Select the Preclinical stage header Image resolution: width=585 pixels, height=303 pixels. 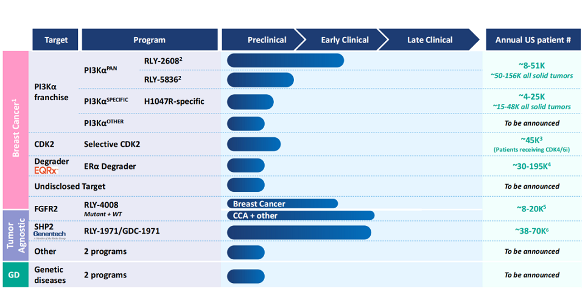coord(264,39)
